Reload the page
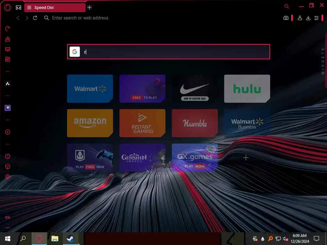This screenshot has height=245, width=327. point(35,18)
